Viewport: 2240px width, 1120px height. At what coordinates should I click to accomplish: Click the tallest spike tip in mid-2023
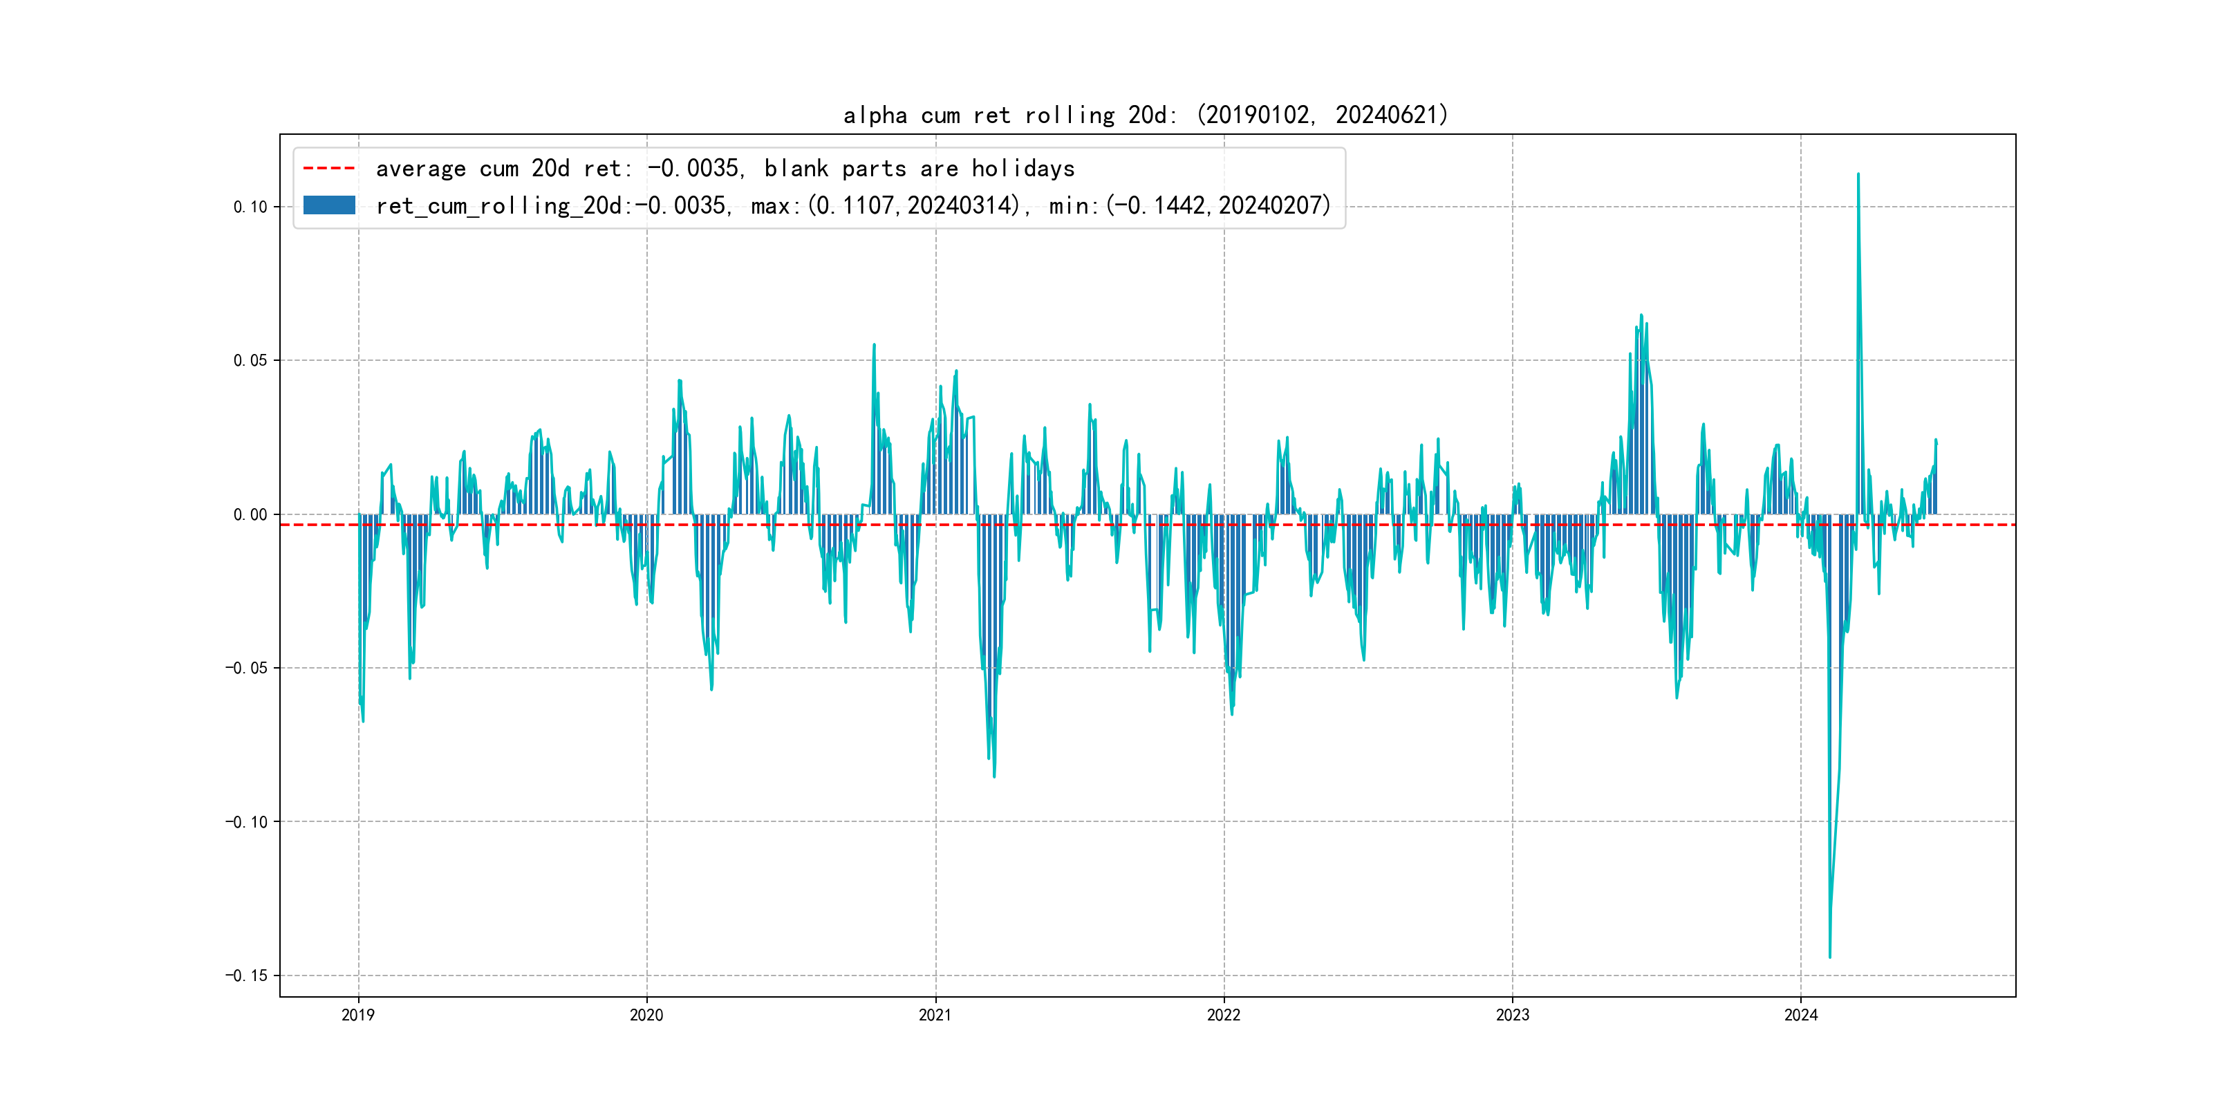1641,315
